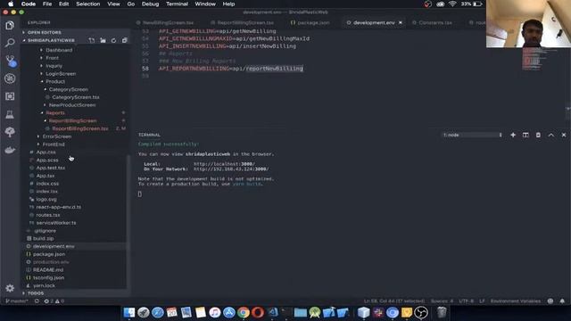Open the Search view in activity bar
Image resolution: width=571 pixels, height=321 pixels.
click(10, 43)
